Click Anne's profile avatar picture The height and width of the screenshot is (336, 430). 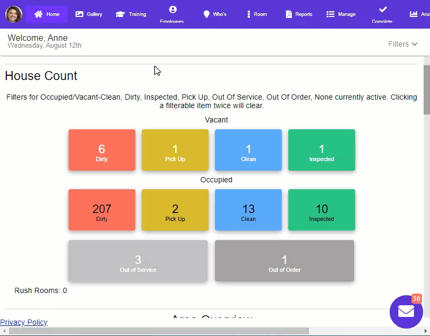click(x=14, y=14)
